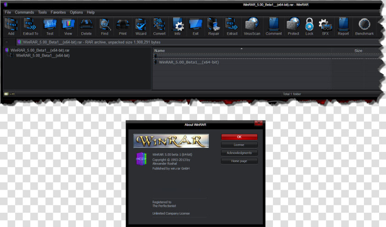Click the go-up button beside address bar

pyautogui.click(x=7, y=42)
